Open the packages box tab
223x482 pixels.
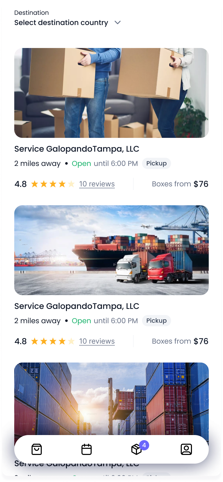(x=136, y=450)
